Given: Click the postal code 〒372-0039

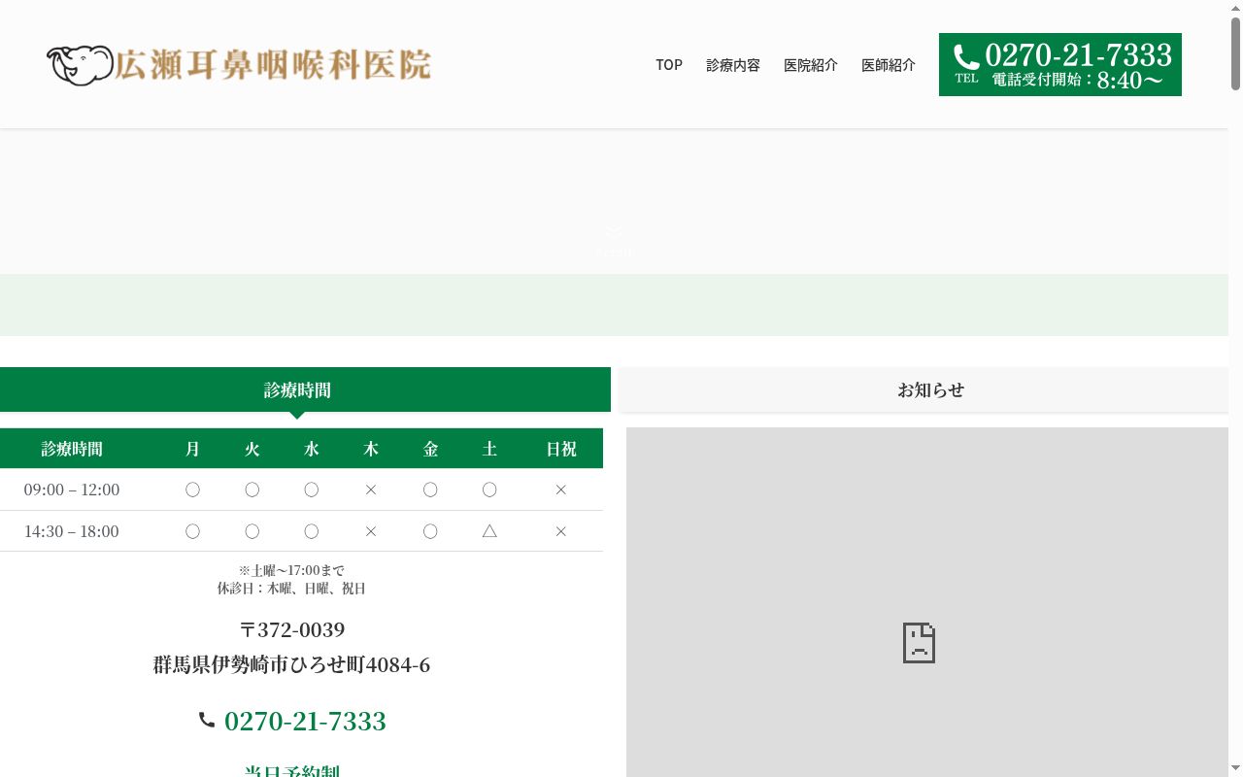Looking at the screenshot, I should pos(291,629).
